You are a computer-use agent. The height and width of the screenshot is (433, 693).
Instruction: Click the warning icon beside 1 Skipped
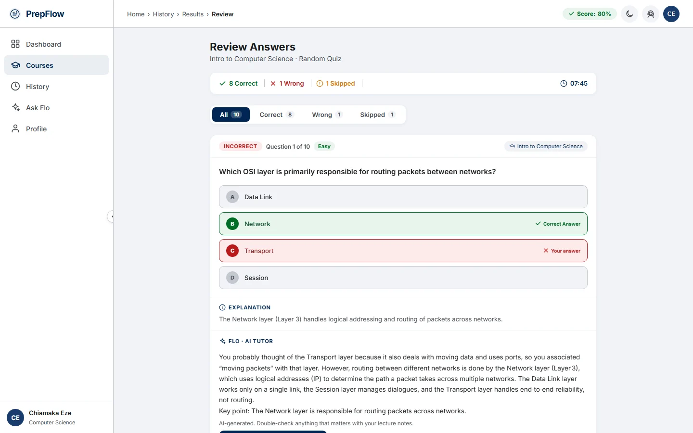coord(320,84)
